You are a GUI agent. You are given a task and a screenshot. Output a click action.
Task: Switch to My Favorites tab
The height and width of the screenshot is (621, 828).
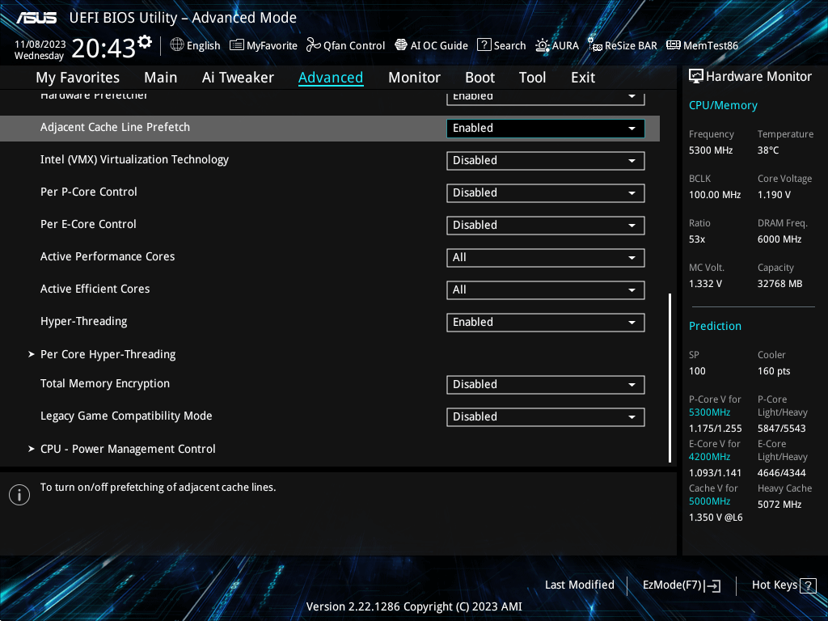point(78,78)
